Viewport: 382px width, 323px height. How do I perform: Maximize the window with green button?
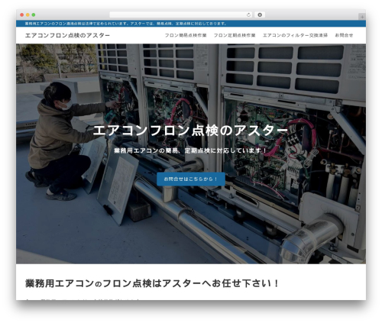click(x=34, y=15)
